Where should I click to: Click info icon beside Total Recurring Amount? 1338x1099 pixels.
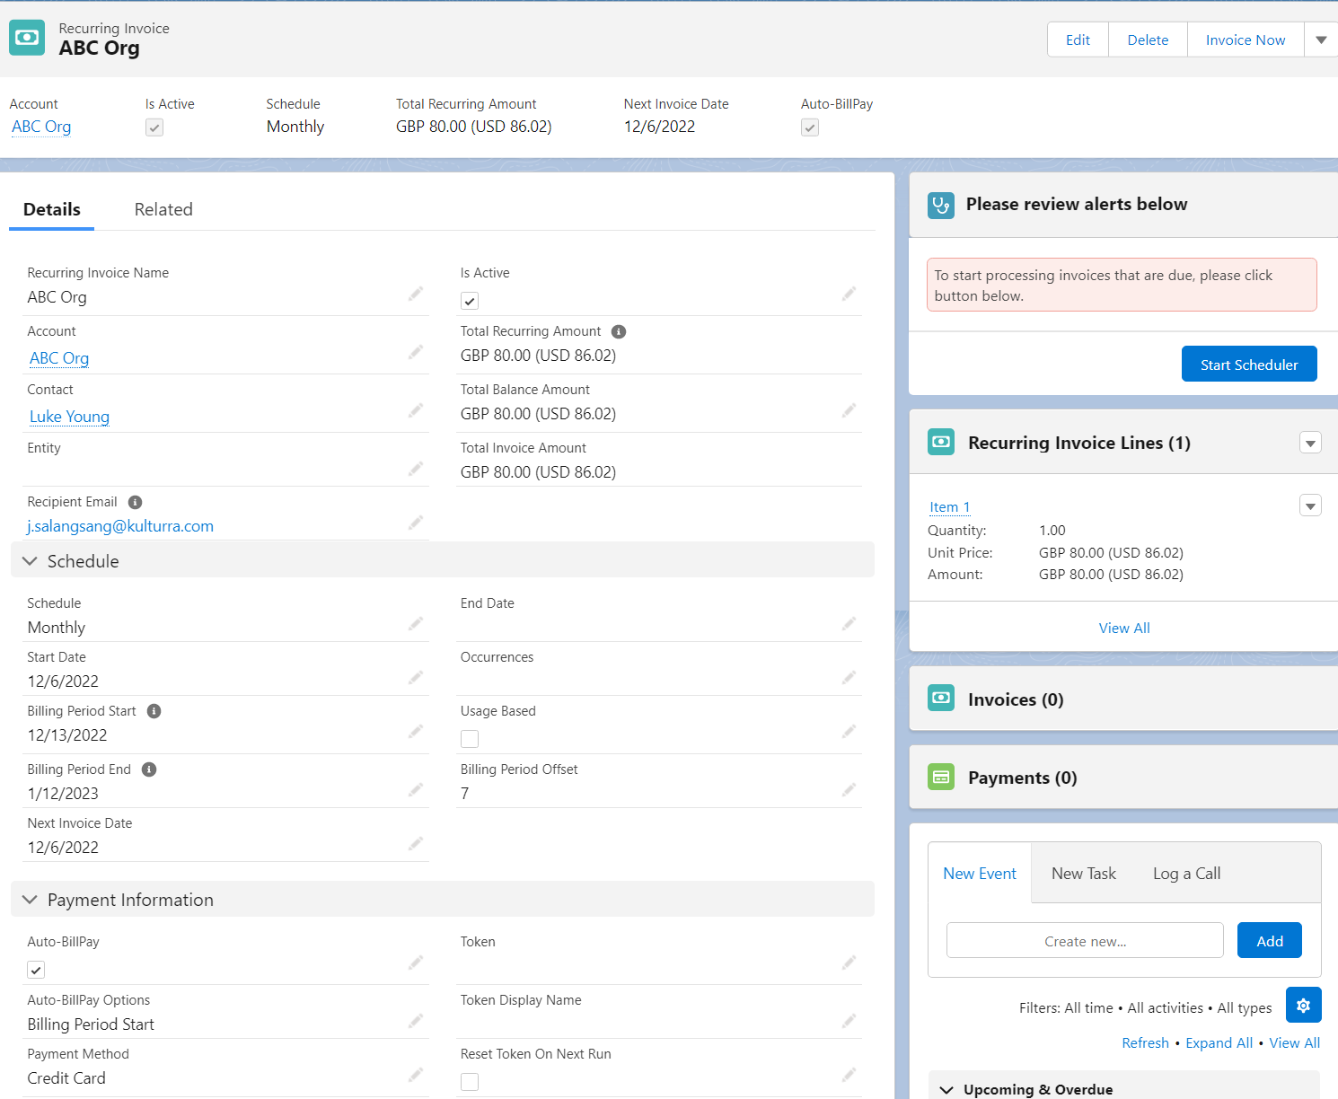618,331
